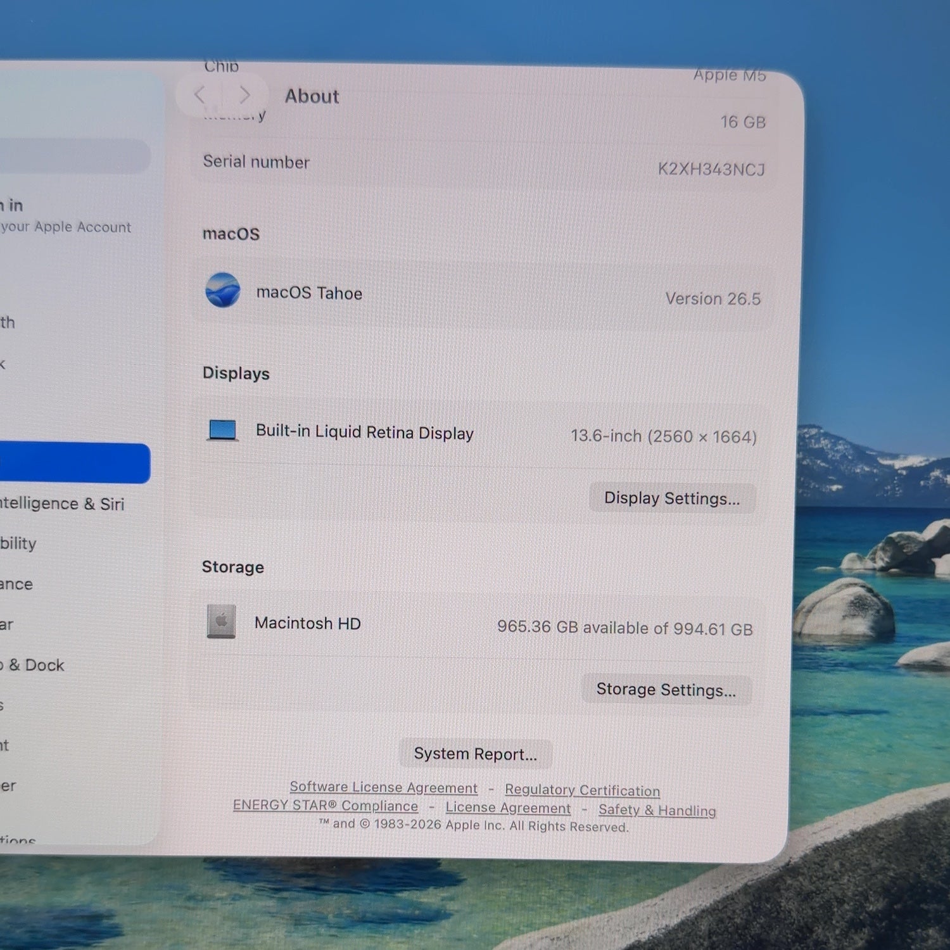The height and width of the screenshot is (950, 950).
Task: Click the Apple Inc. copyright notice
Action: point(473,826)
